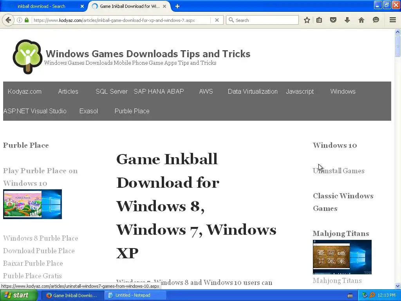Open the AWS navigation item
The height and width of the screenshot is (301, 401).
(206, 91)
